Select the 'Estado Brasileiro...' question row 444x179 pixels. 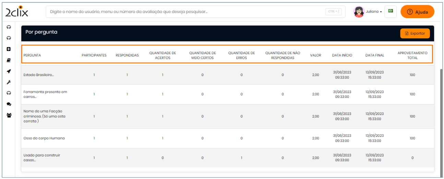(38, 75)
